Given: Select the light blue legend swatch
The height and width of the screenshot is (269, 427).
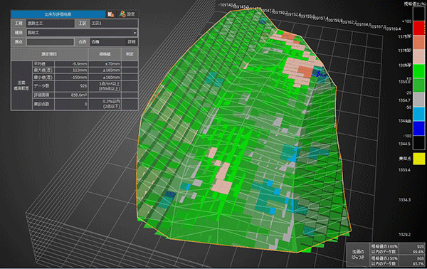Looking at the screenshot, I should coord(419,114).
